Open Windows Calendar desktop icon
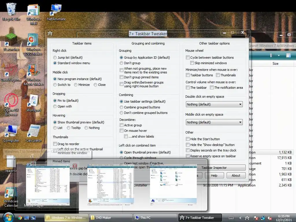296x222 pixels. tap(11, 197)
